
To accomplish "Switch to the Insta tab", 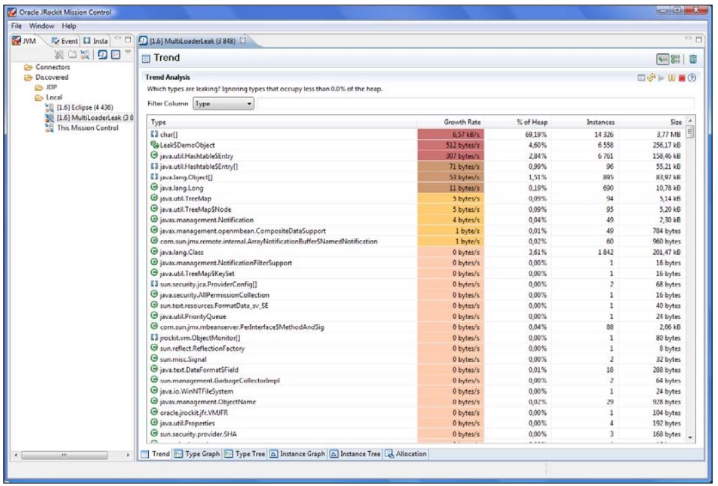I will coord(95,41).
